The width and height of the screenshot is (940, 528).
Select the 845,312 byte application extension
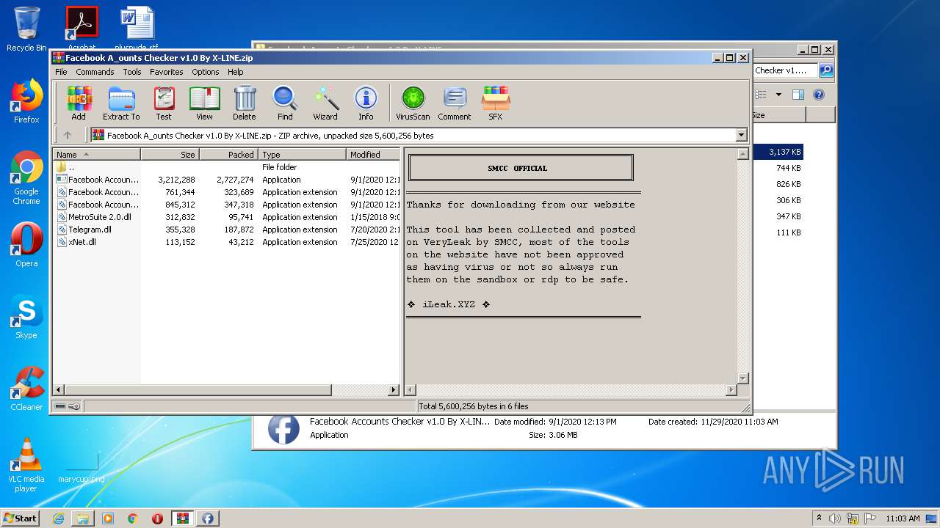(226, 205)
